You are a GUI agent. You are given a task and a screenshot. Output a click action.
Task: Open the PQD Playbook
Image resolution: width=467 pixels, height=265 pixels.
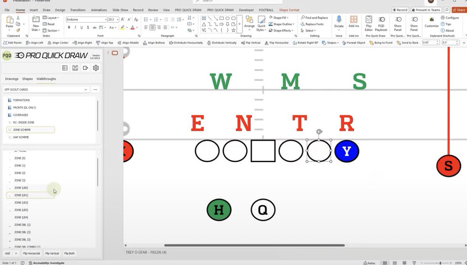pyautogui.click(x=381, y=23)
